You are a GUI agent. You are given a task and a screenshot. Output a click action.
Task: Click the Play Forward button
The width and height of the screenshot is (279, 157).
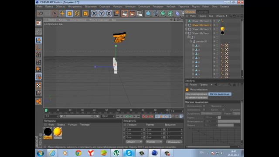(130, 116)
